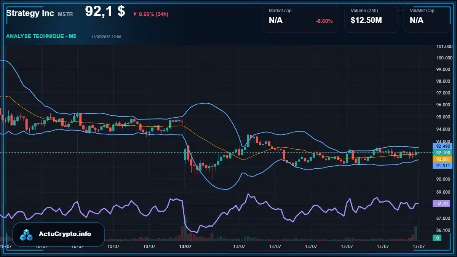Click the Volume (24h) card label
Image resolution: width=457 pixels, height=257 pixels.
point(364,11)
